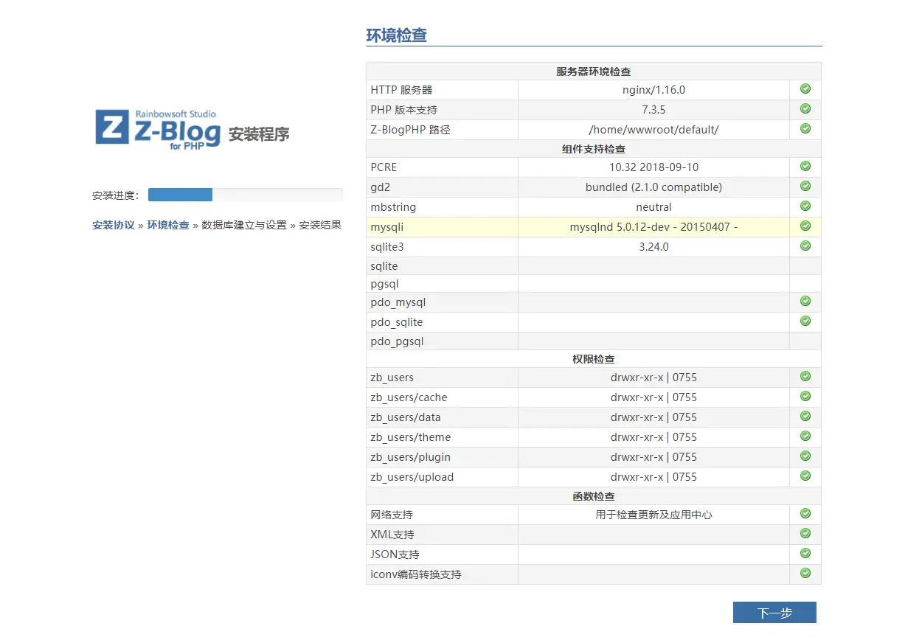Click the green check icon for XML支持
This screenshot has width=905, height=640.
click(805, 533)
